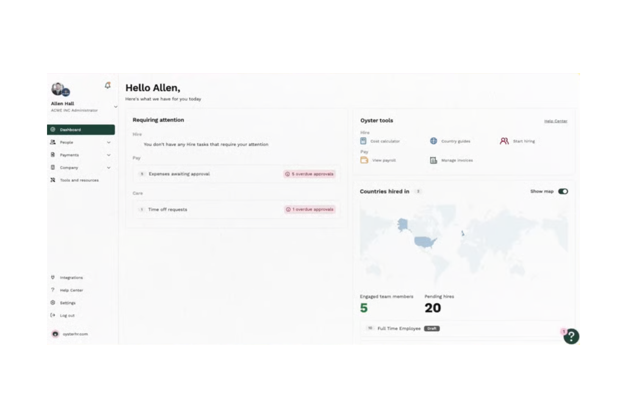Click the Log out icon
This screenshot has height=418, width=627.
point(53,315)
